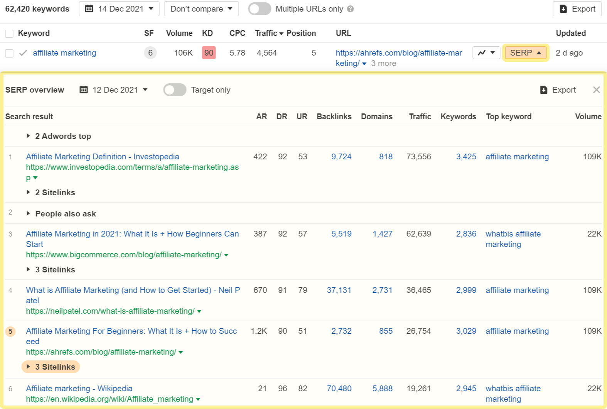Click the KD score 90 badge

point(209,53)
